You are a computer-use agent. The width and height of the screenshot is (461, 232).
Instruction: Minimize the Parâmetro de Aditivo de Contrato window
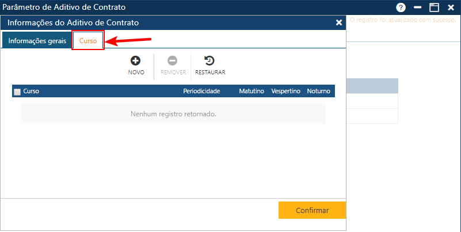click(417, 7)
